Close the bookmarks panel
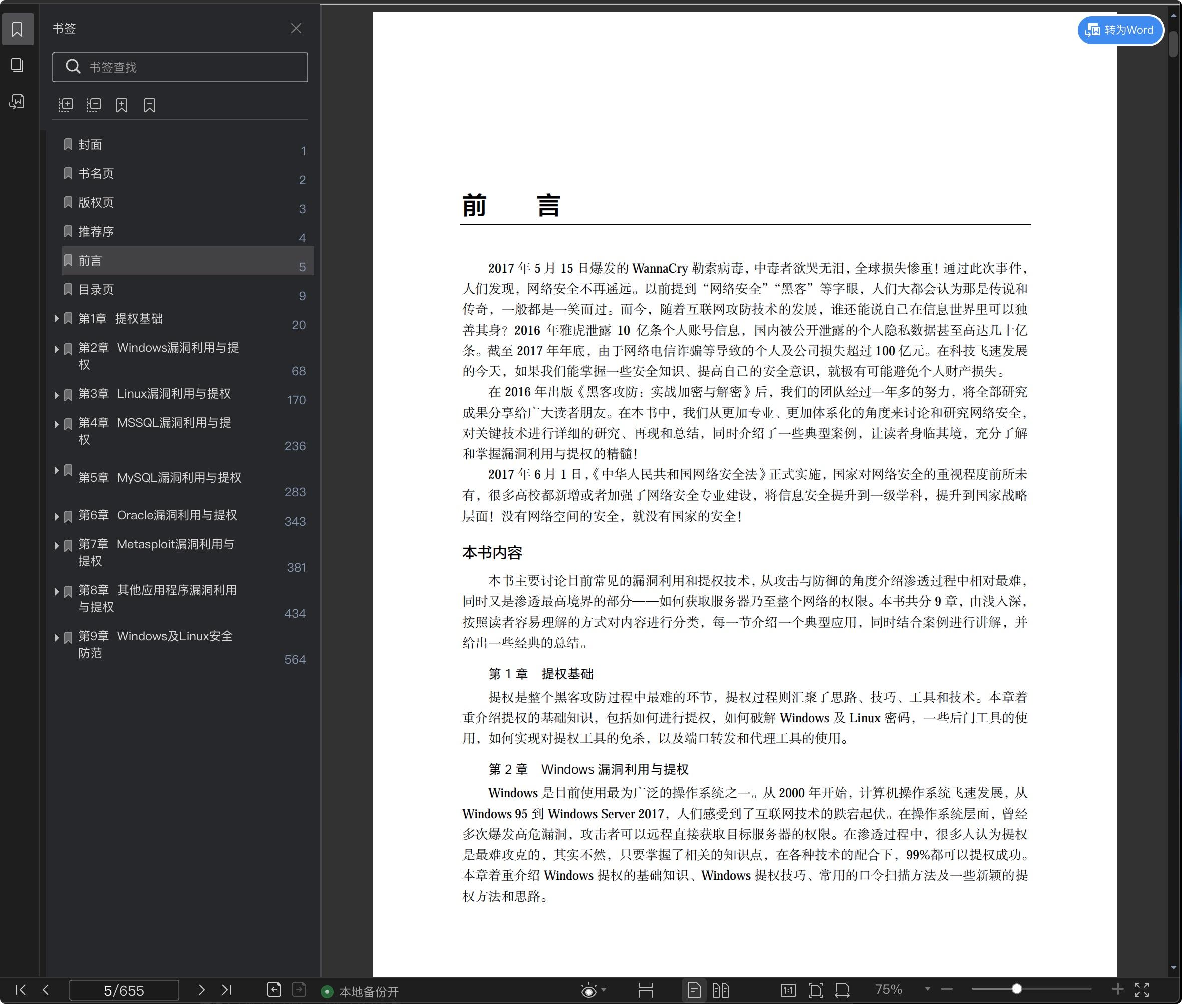1182x1004 pixels. (296, 28)
